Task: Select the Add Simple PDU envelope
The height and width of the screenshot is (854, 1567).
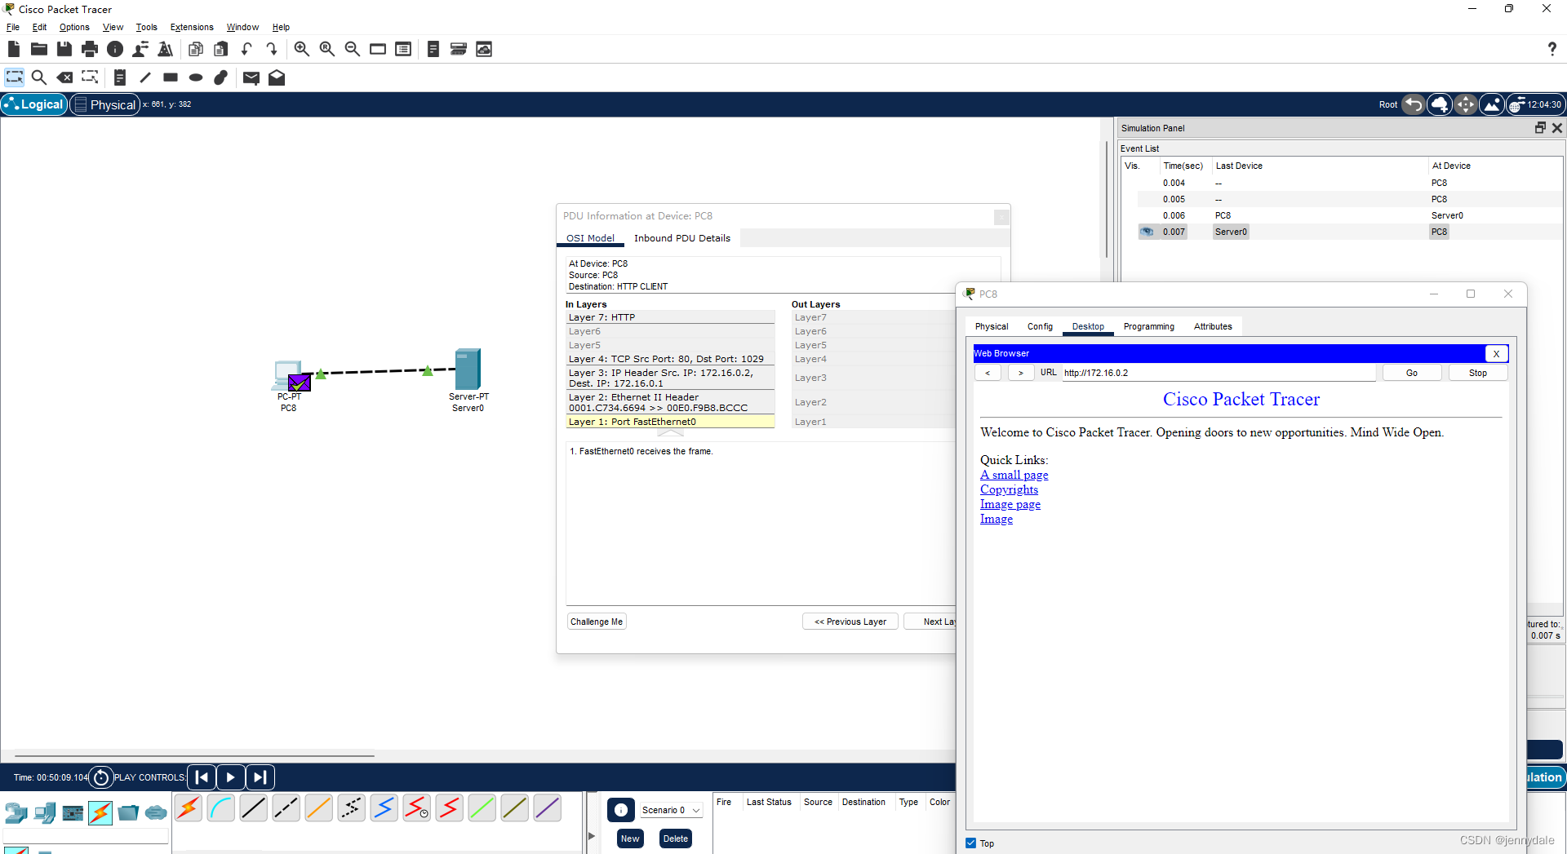Action: pos(251,77)
